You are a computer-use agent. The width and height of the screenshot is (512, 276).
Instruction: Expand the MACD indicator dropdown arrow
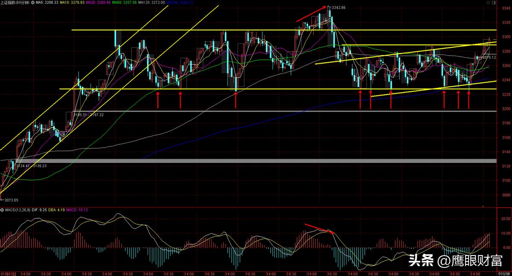point(3,210)
